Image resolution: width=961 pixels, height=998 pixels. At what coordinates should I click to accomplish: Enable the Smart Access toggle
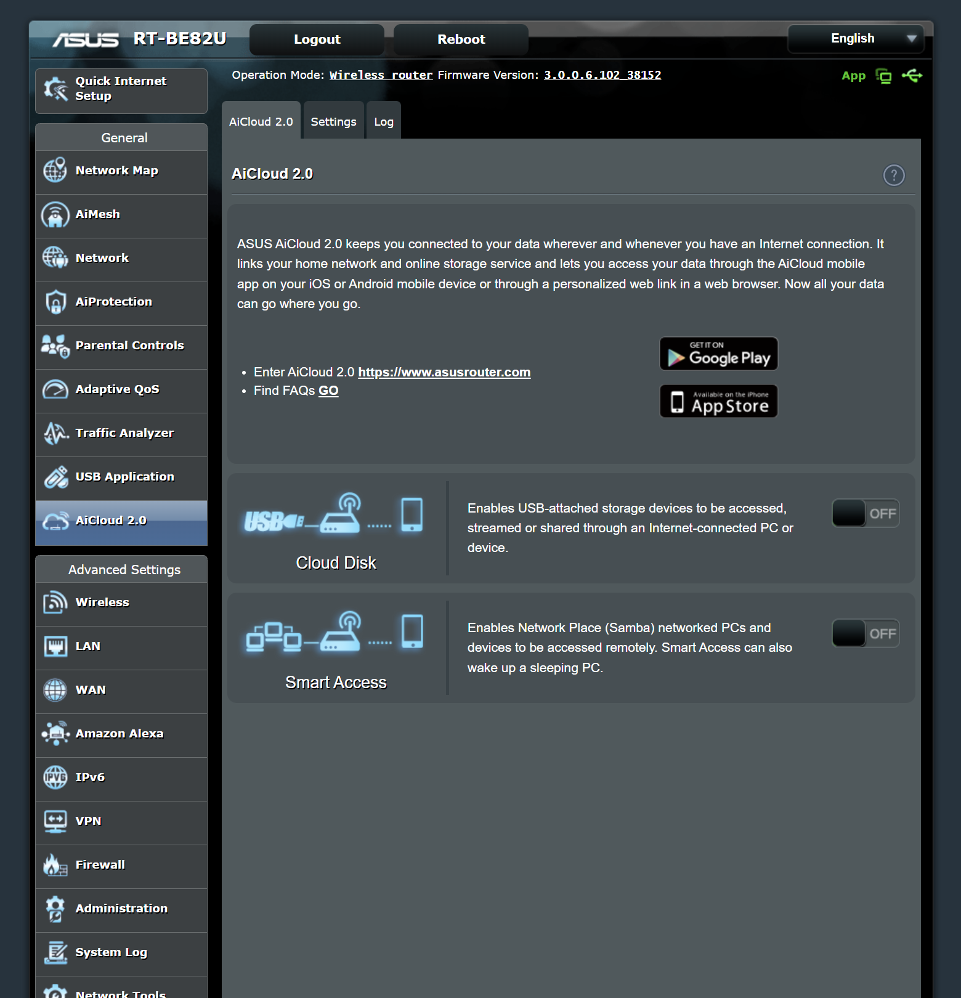(866, 633)
